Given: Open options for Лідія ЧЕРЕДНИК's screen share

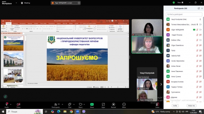Looking at the screenshot, I should coord(79,3).
